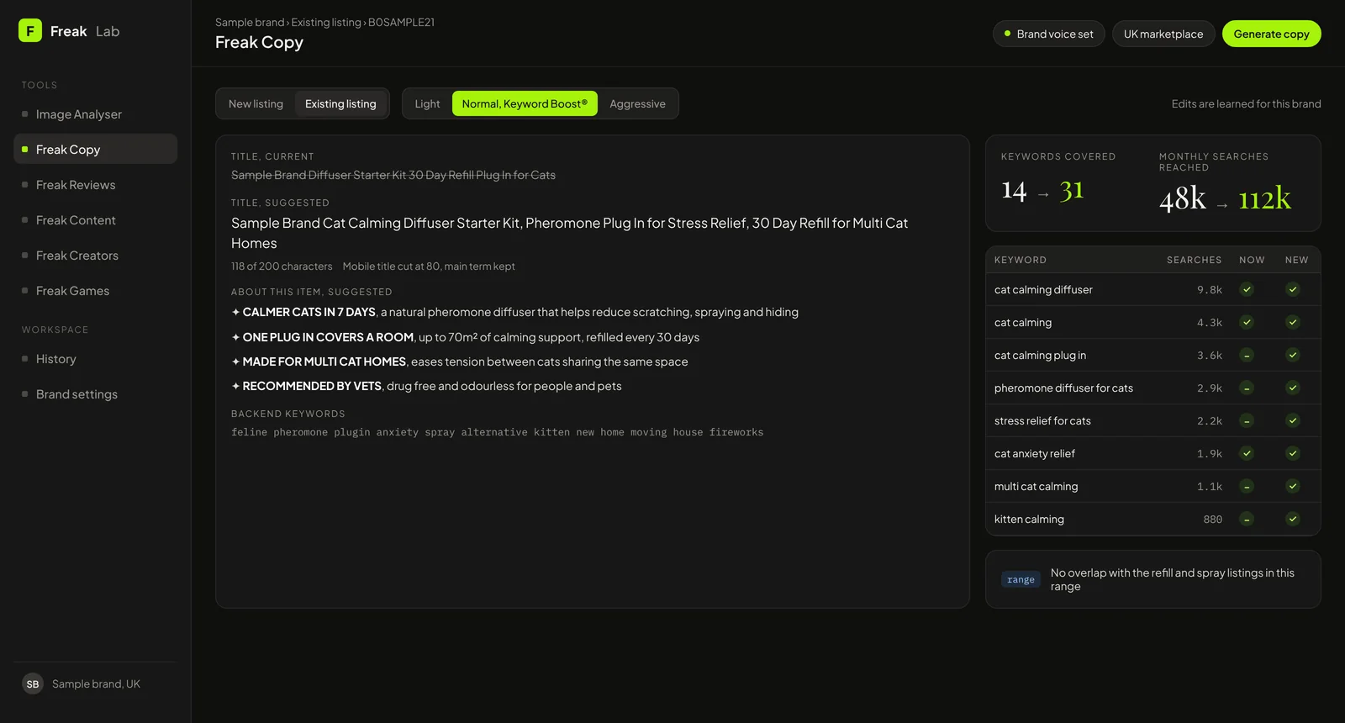Screen dimensions: 1345x723
Task: Open Brand settings
Action: 95,394
